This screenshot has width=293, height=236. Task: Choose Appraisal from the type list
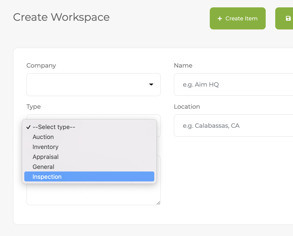(x=89, y=157)
